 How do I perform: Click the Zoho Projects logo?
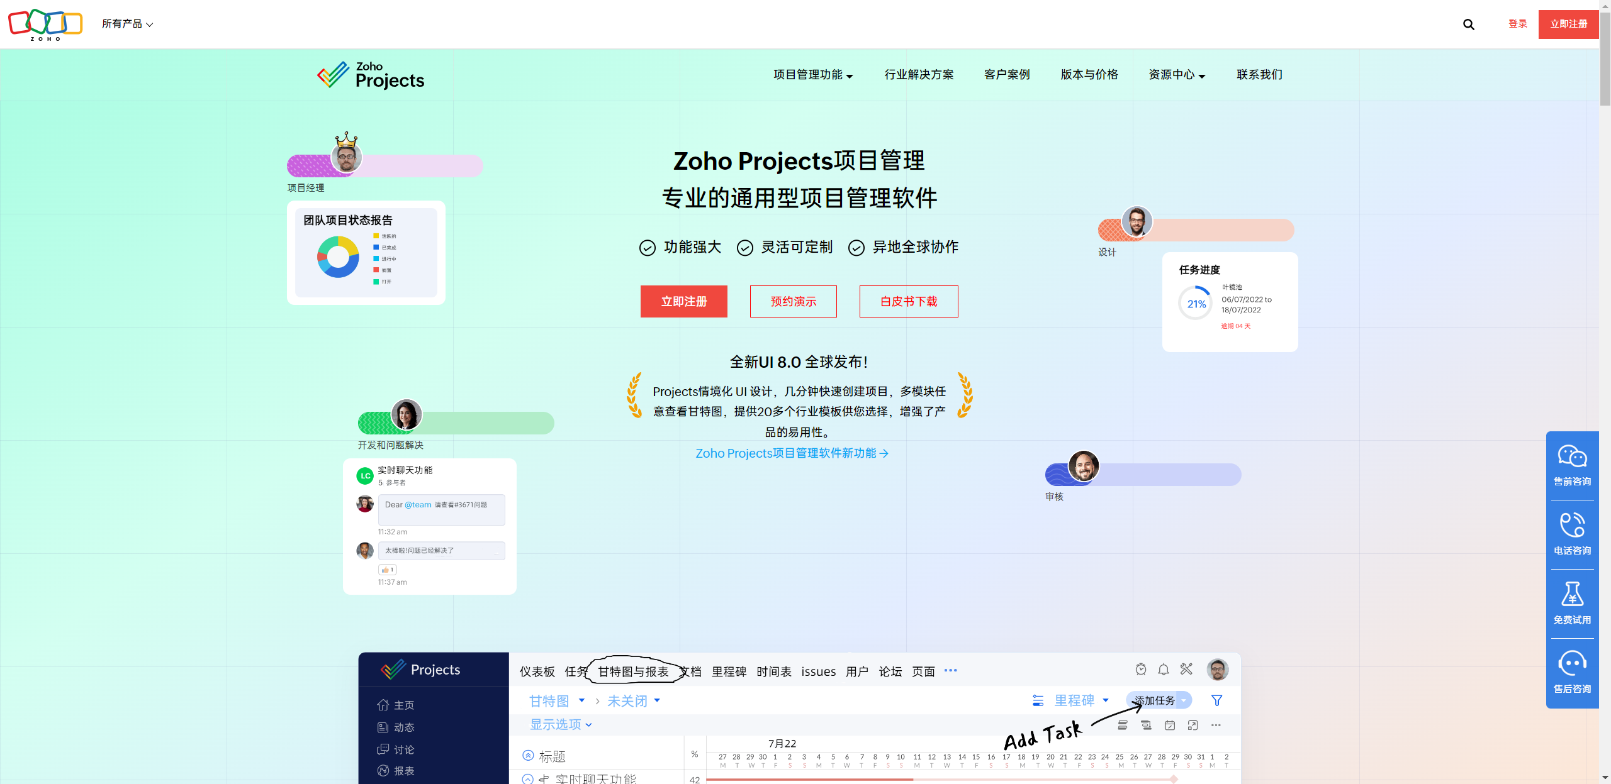[371, 75]
